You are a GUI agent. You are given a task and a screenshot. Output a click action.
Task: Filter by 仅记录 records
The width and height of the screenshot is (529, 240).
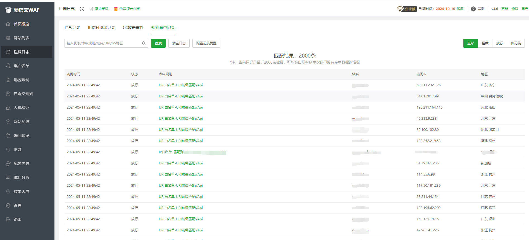(516, 43)
